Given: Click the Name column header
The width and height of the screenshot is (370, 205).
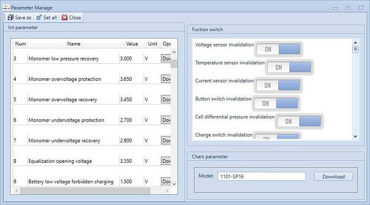Looking at the screenshot, I should click(x=73, y=44).
